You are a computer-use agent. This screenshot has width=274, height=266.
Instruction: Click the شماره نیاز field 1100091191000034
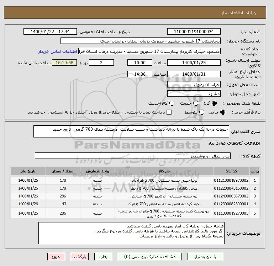click(x=194, y=31)
